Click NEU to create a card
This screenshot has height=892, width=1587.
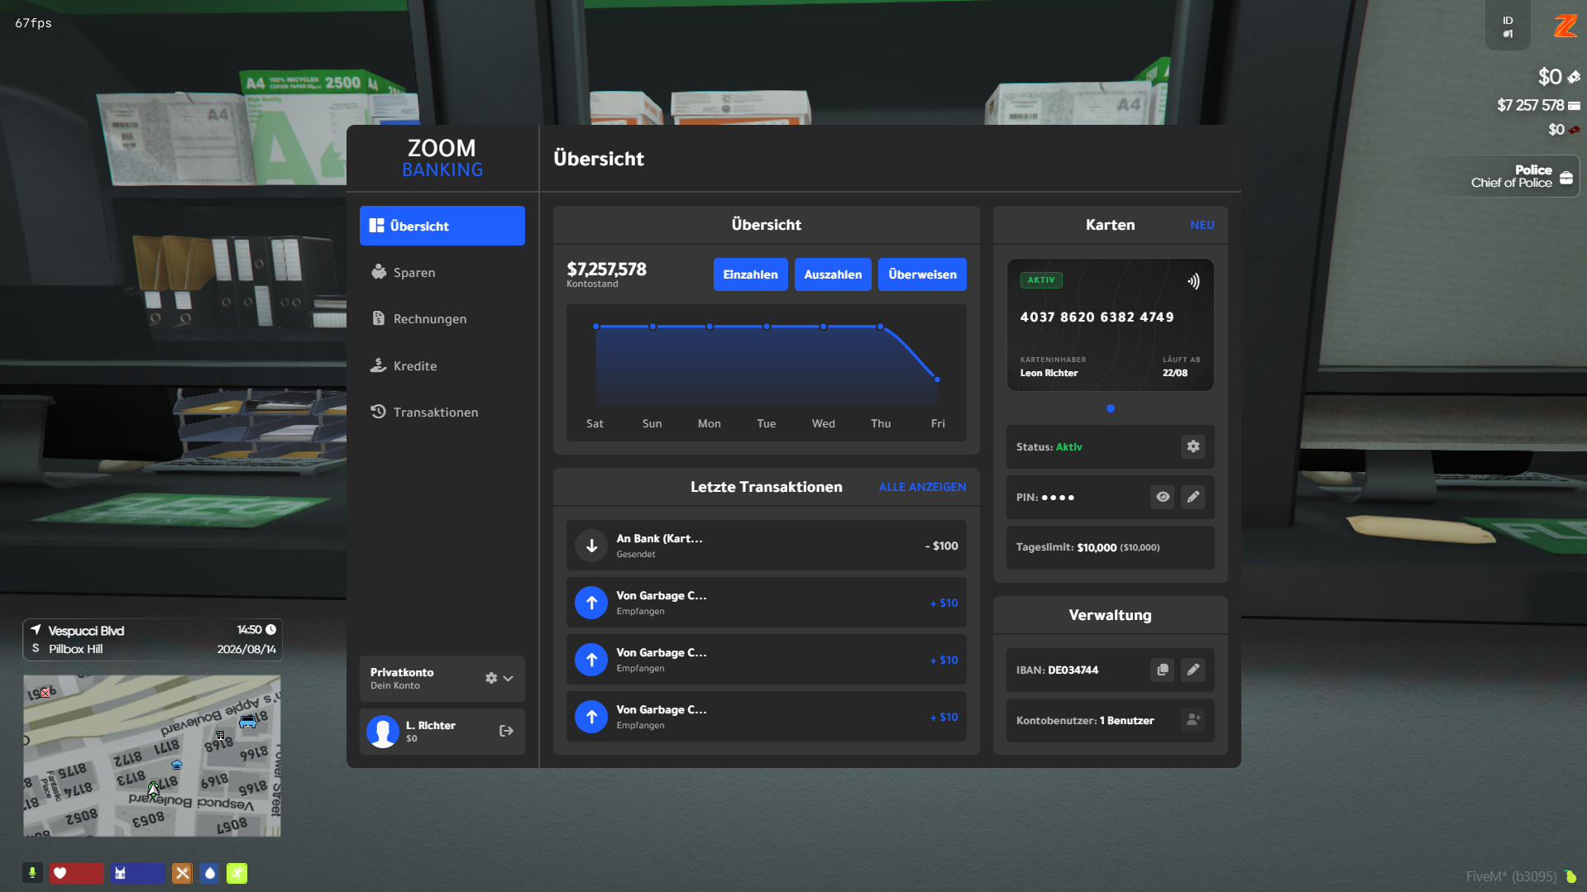[1202, 225]
